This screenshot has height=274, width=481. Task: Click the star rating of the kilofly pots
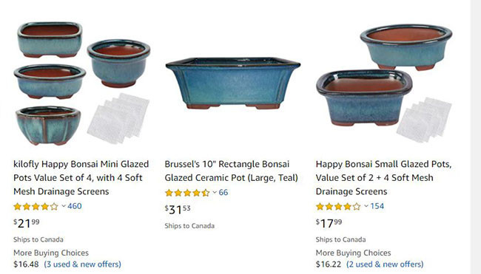click(36, 206)
